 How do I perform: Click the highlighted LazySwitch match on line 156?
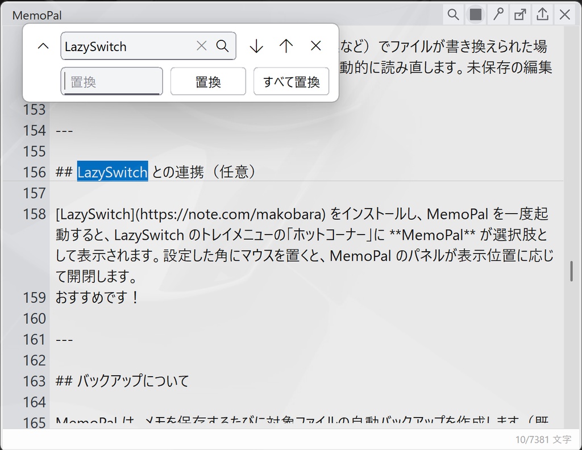coord(113,172)
